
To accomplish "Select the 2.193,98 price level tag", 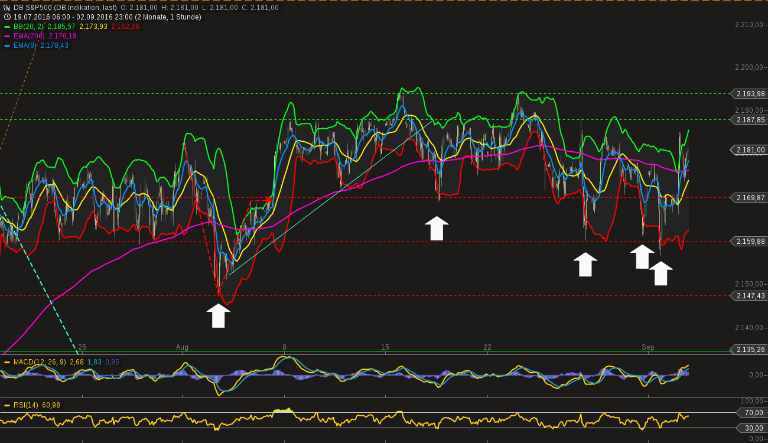I will pyautogui.click(x=749, y=93).
